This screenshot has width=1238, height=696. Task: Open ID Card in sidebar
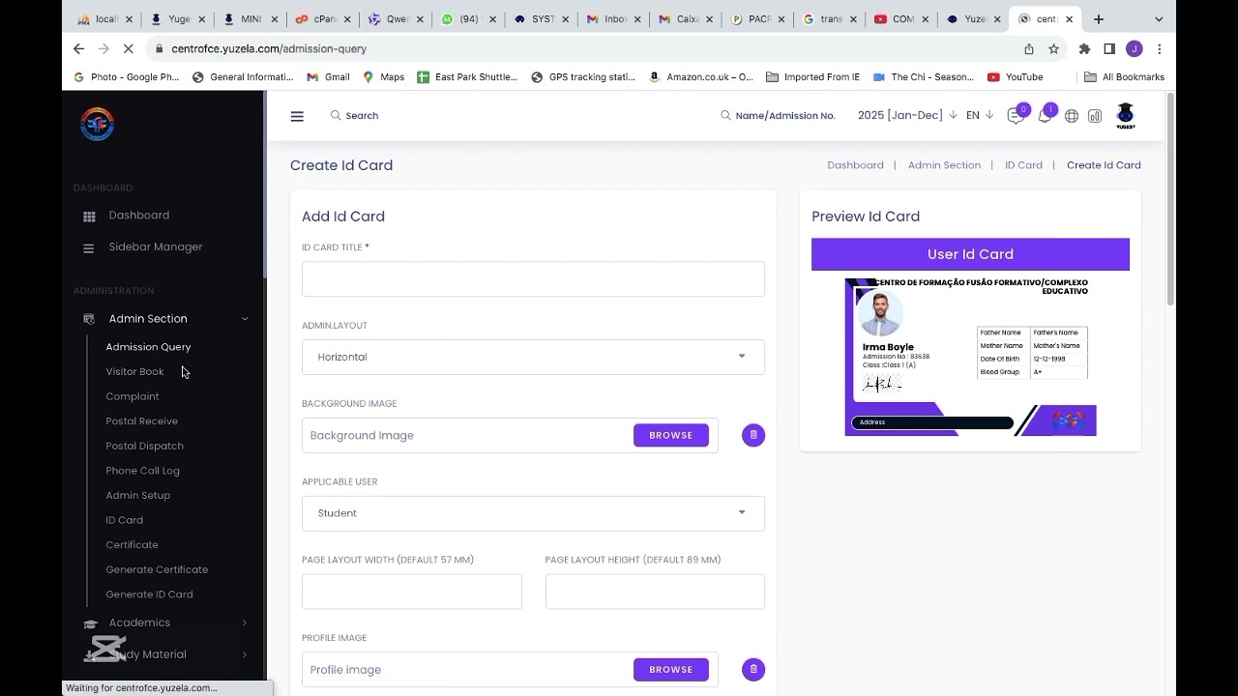pyautogui.click(x=124, y=520)
